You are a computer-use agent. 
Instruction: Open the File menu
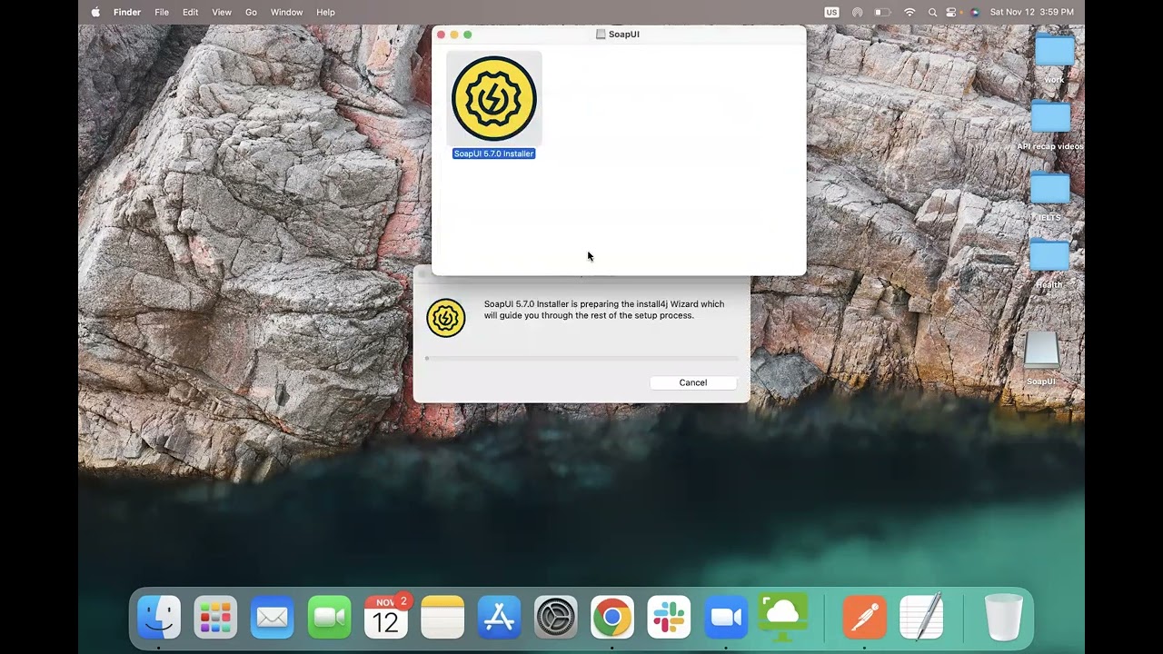(162, 12)
